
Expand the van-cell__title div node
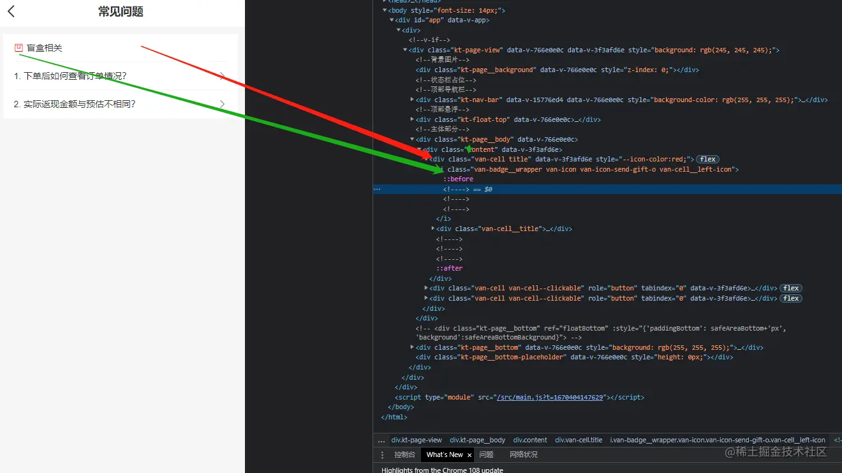[433, 229]
